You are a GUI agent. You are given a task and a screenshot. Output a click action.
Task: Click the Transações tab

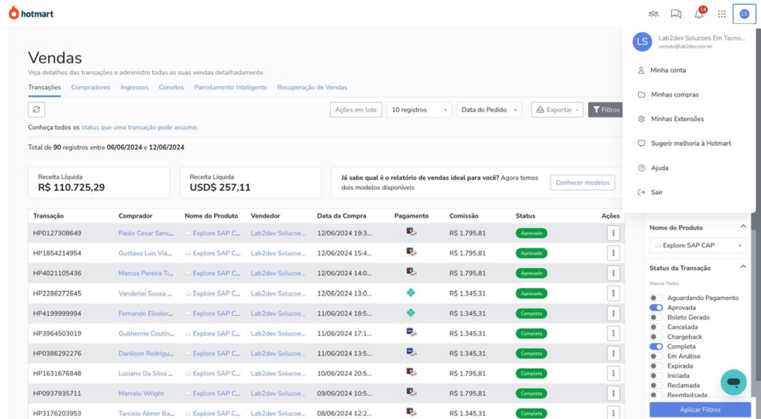pos(45,88)
